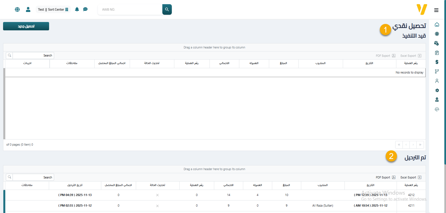Open the language globe icon

pyautogui.click(x=17, y=9)
